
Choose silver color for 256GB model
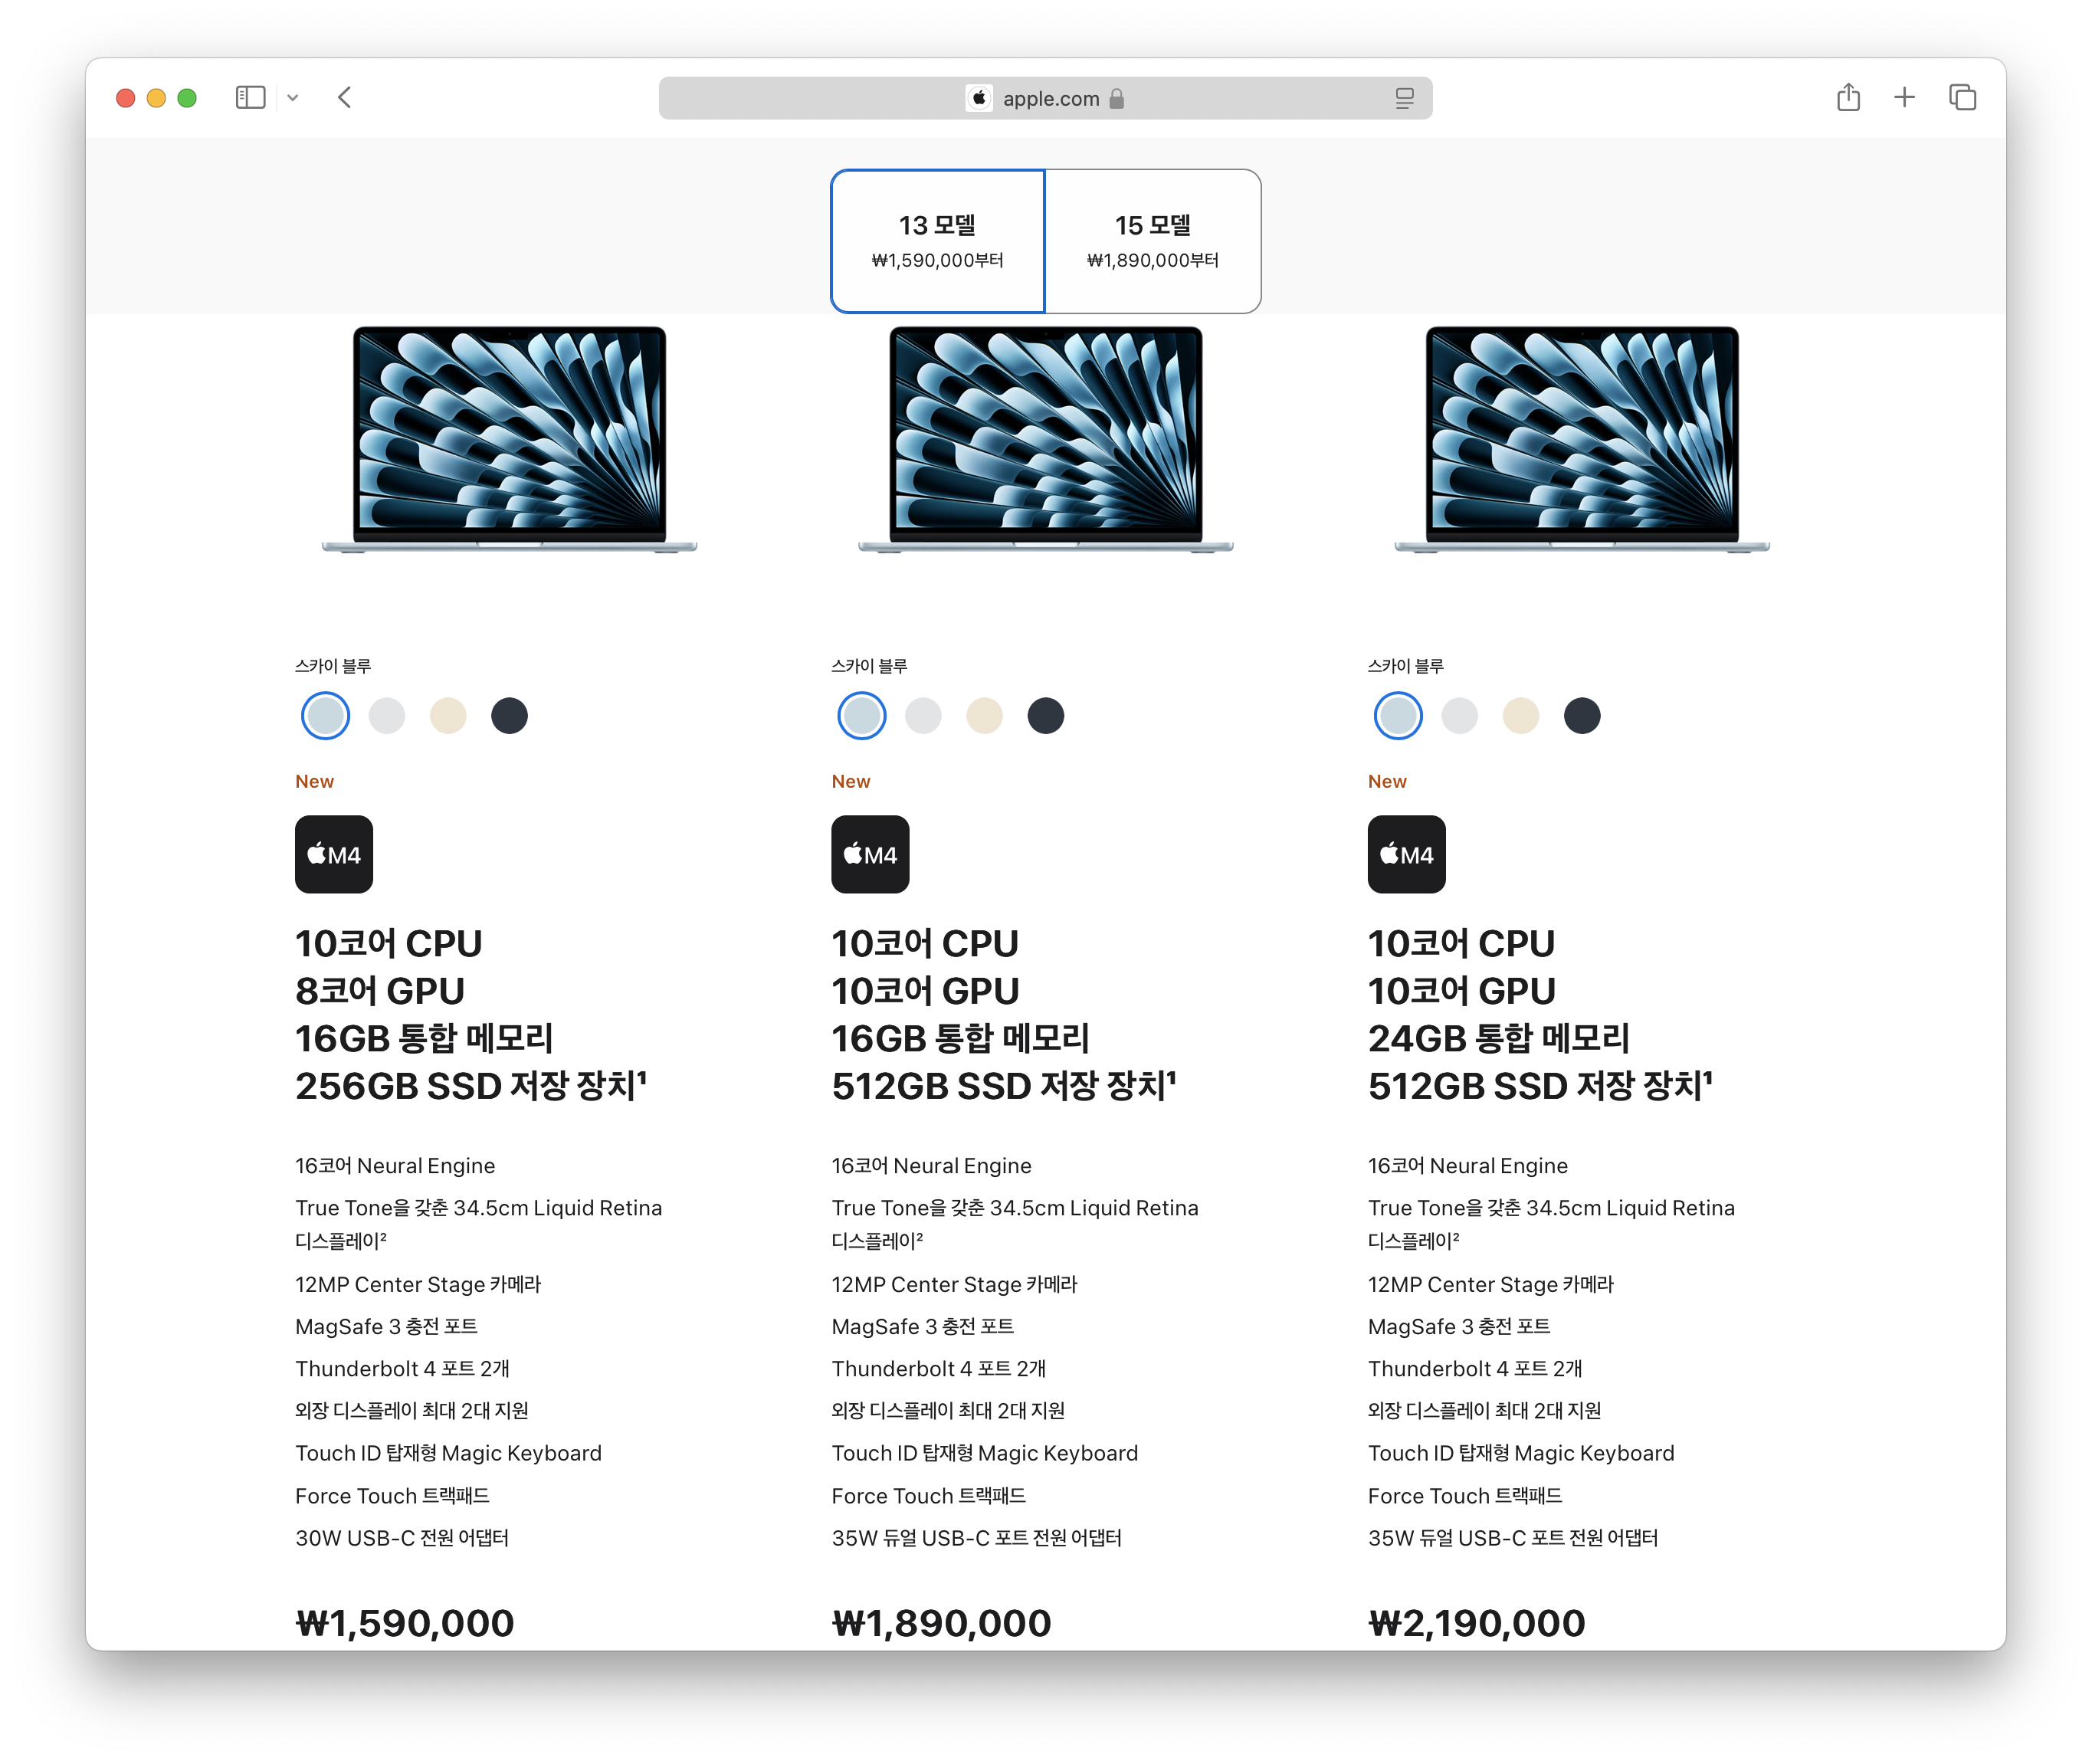click(x=387, y=716)
